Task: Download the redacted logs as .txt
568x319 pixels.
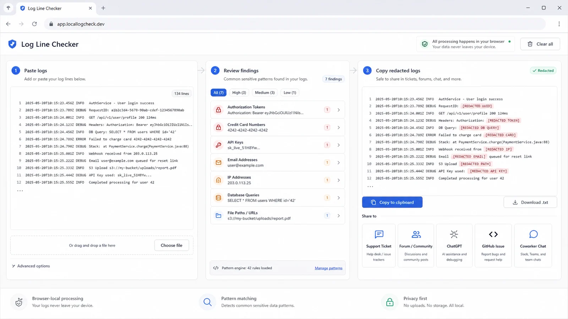Action: (x=530, y=202)
